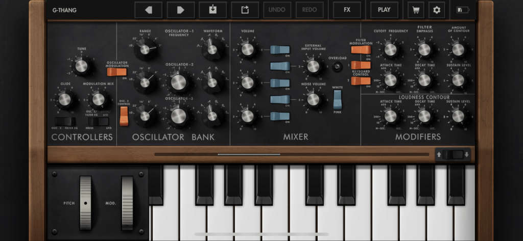
Task: Click the Tune knob
Action: pyautogui.click(x=81, y=66)
